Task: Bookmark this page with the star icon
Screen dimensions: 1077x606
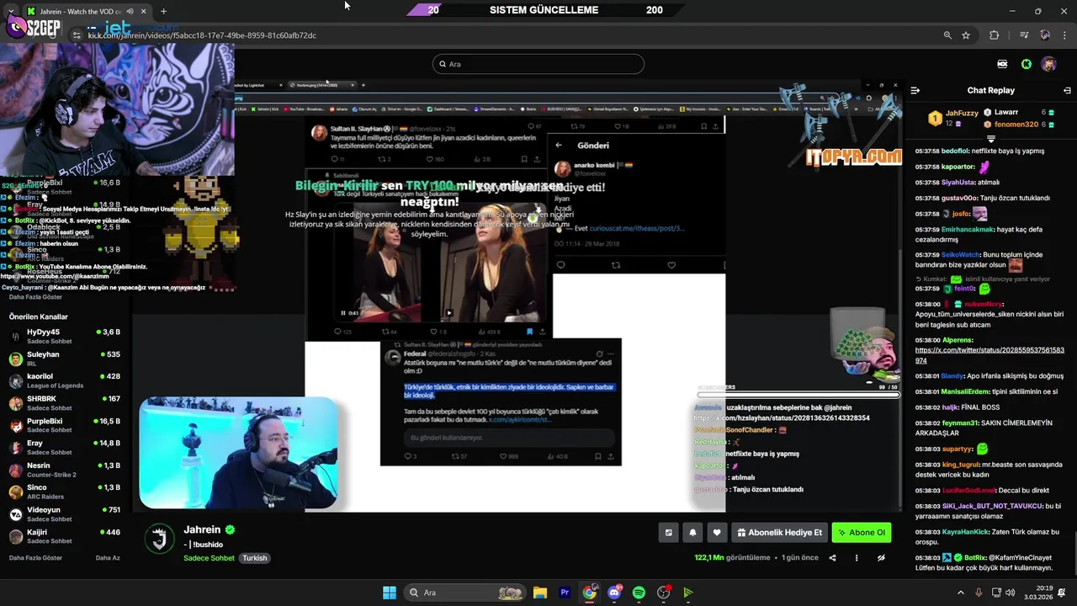Action: (x=966, y=35)
